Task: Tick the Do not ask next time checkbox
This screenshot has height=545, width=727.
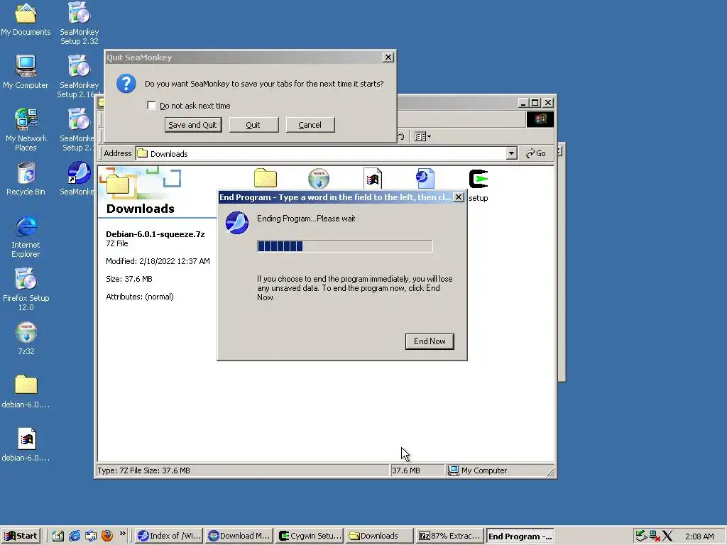Action: coord(151,105)
